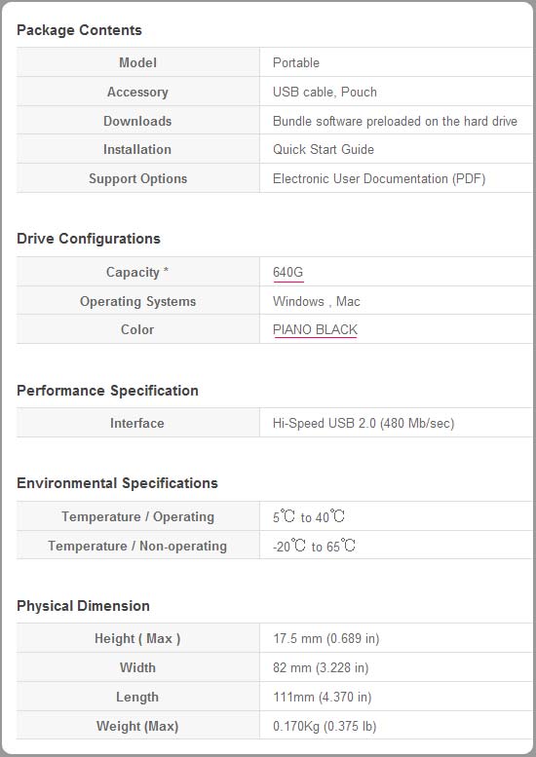
Task: Select the Performance Specification heading
Action: tap(107, 390)
